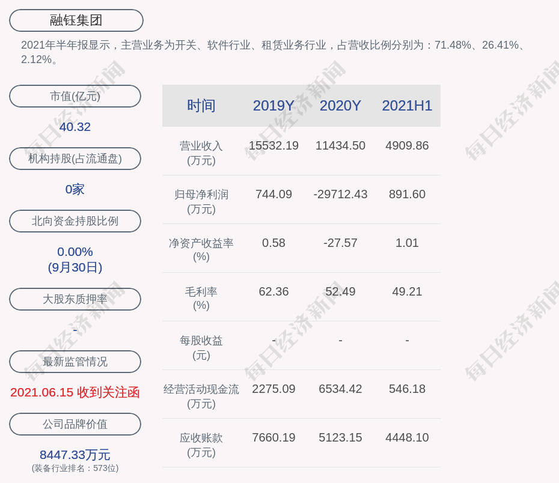Click gross margin value 52.49
The width and height of the screenshot is (559, 483).
click(340, 292)
